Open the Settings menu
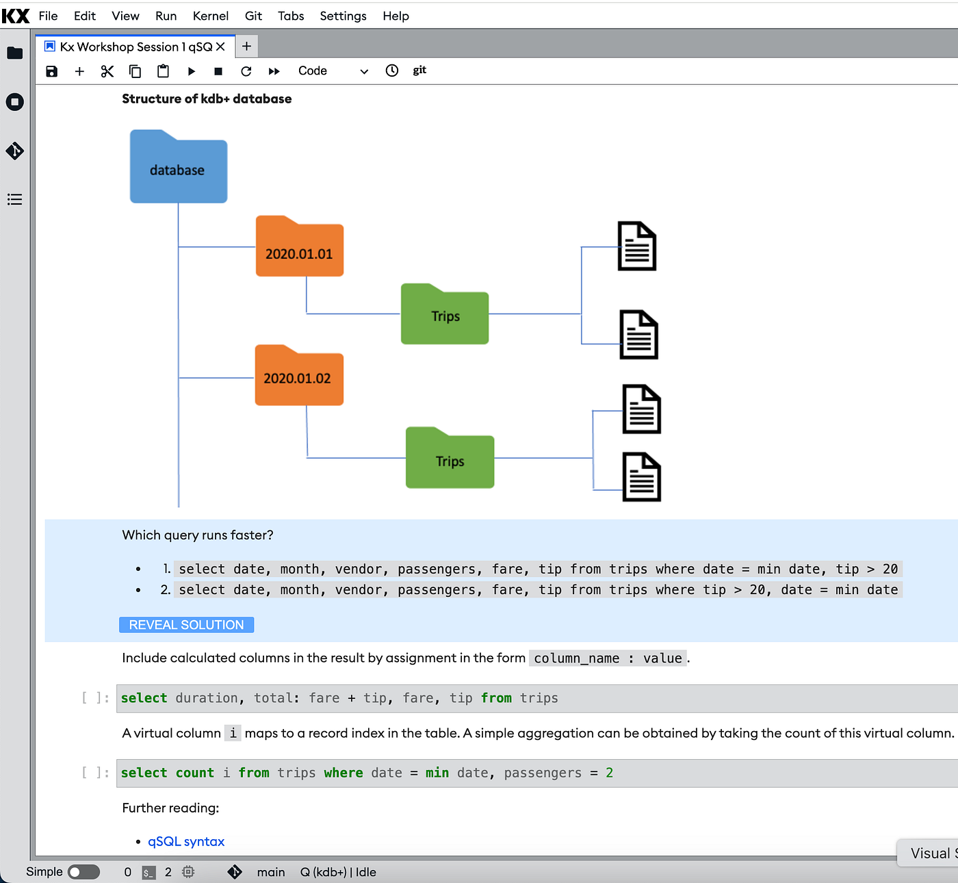This screenshot has height=883, width=958. 344,16
